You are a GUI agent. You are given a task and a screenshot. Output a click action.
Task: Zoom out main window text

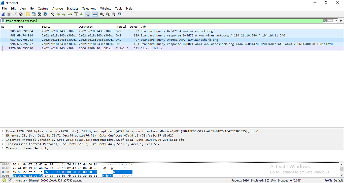point(108,14)
